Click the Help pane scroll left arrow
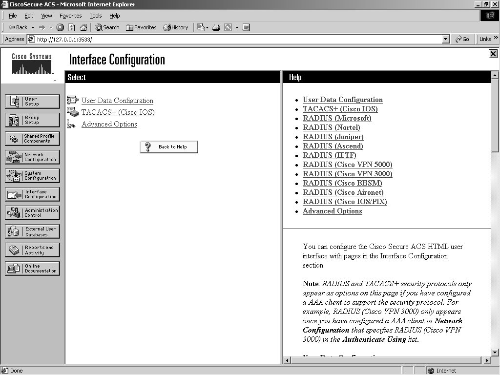 coord(287,360)
